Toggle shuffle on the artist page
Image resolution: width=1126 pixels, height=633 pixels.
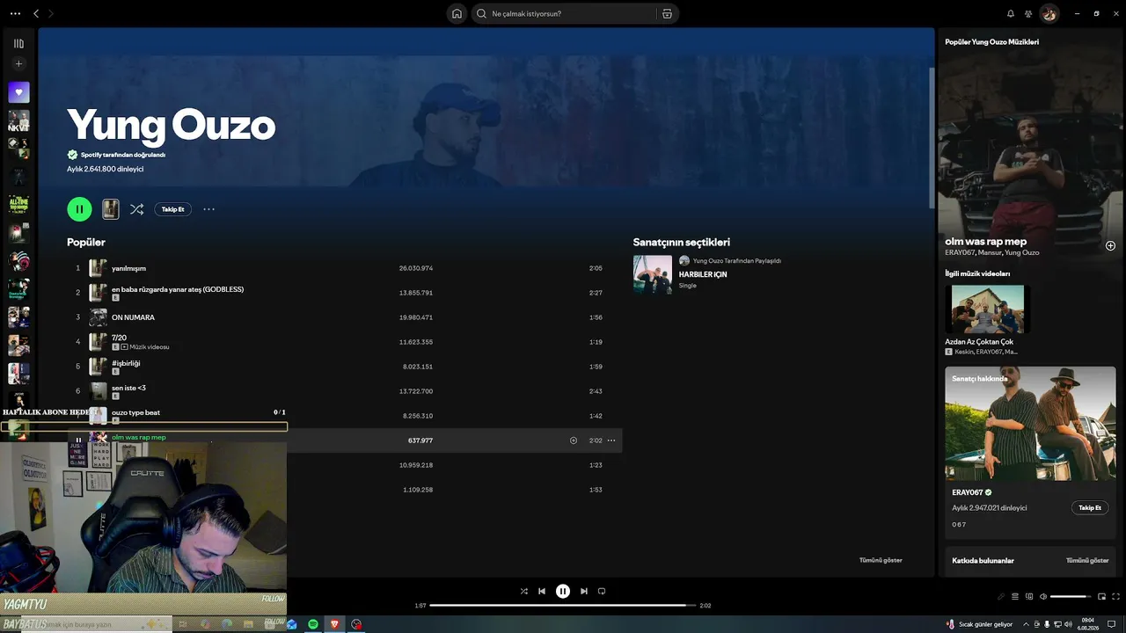pyautogui.click(x=136, y=209)
